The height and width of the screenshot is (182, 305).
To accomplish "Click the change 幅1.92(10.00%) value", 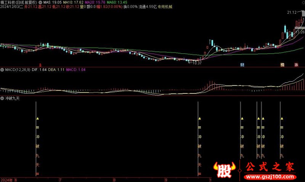I will [x=109, y=7].
